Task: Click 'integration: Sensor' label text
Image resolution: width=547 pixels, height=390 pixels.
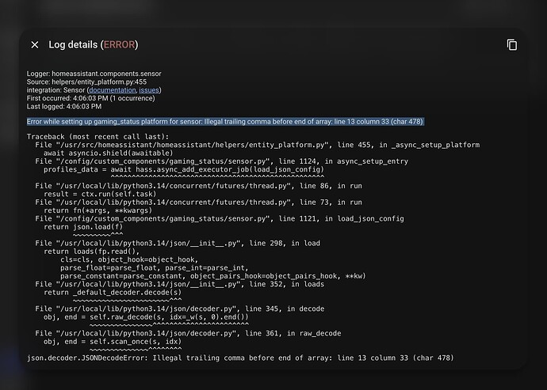Action: 55,90
